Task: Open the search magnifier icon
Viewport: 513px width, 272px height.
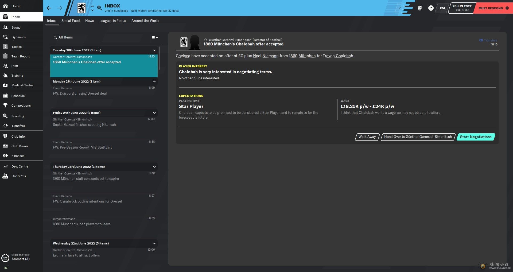Action: click(x=99, y=8)
